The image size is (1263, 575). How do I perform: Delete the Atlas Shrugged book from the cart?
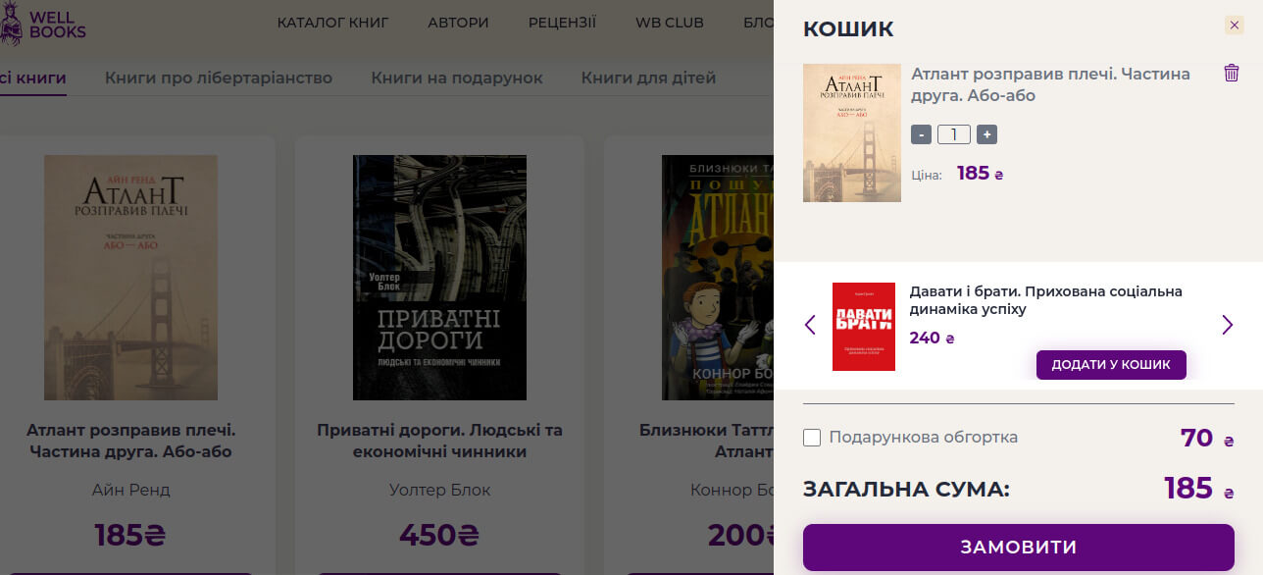1232,73
